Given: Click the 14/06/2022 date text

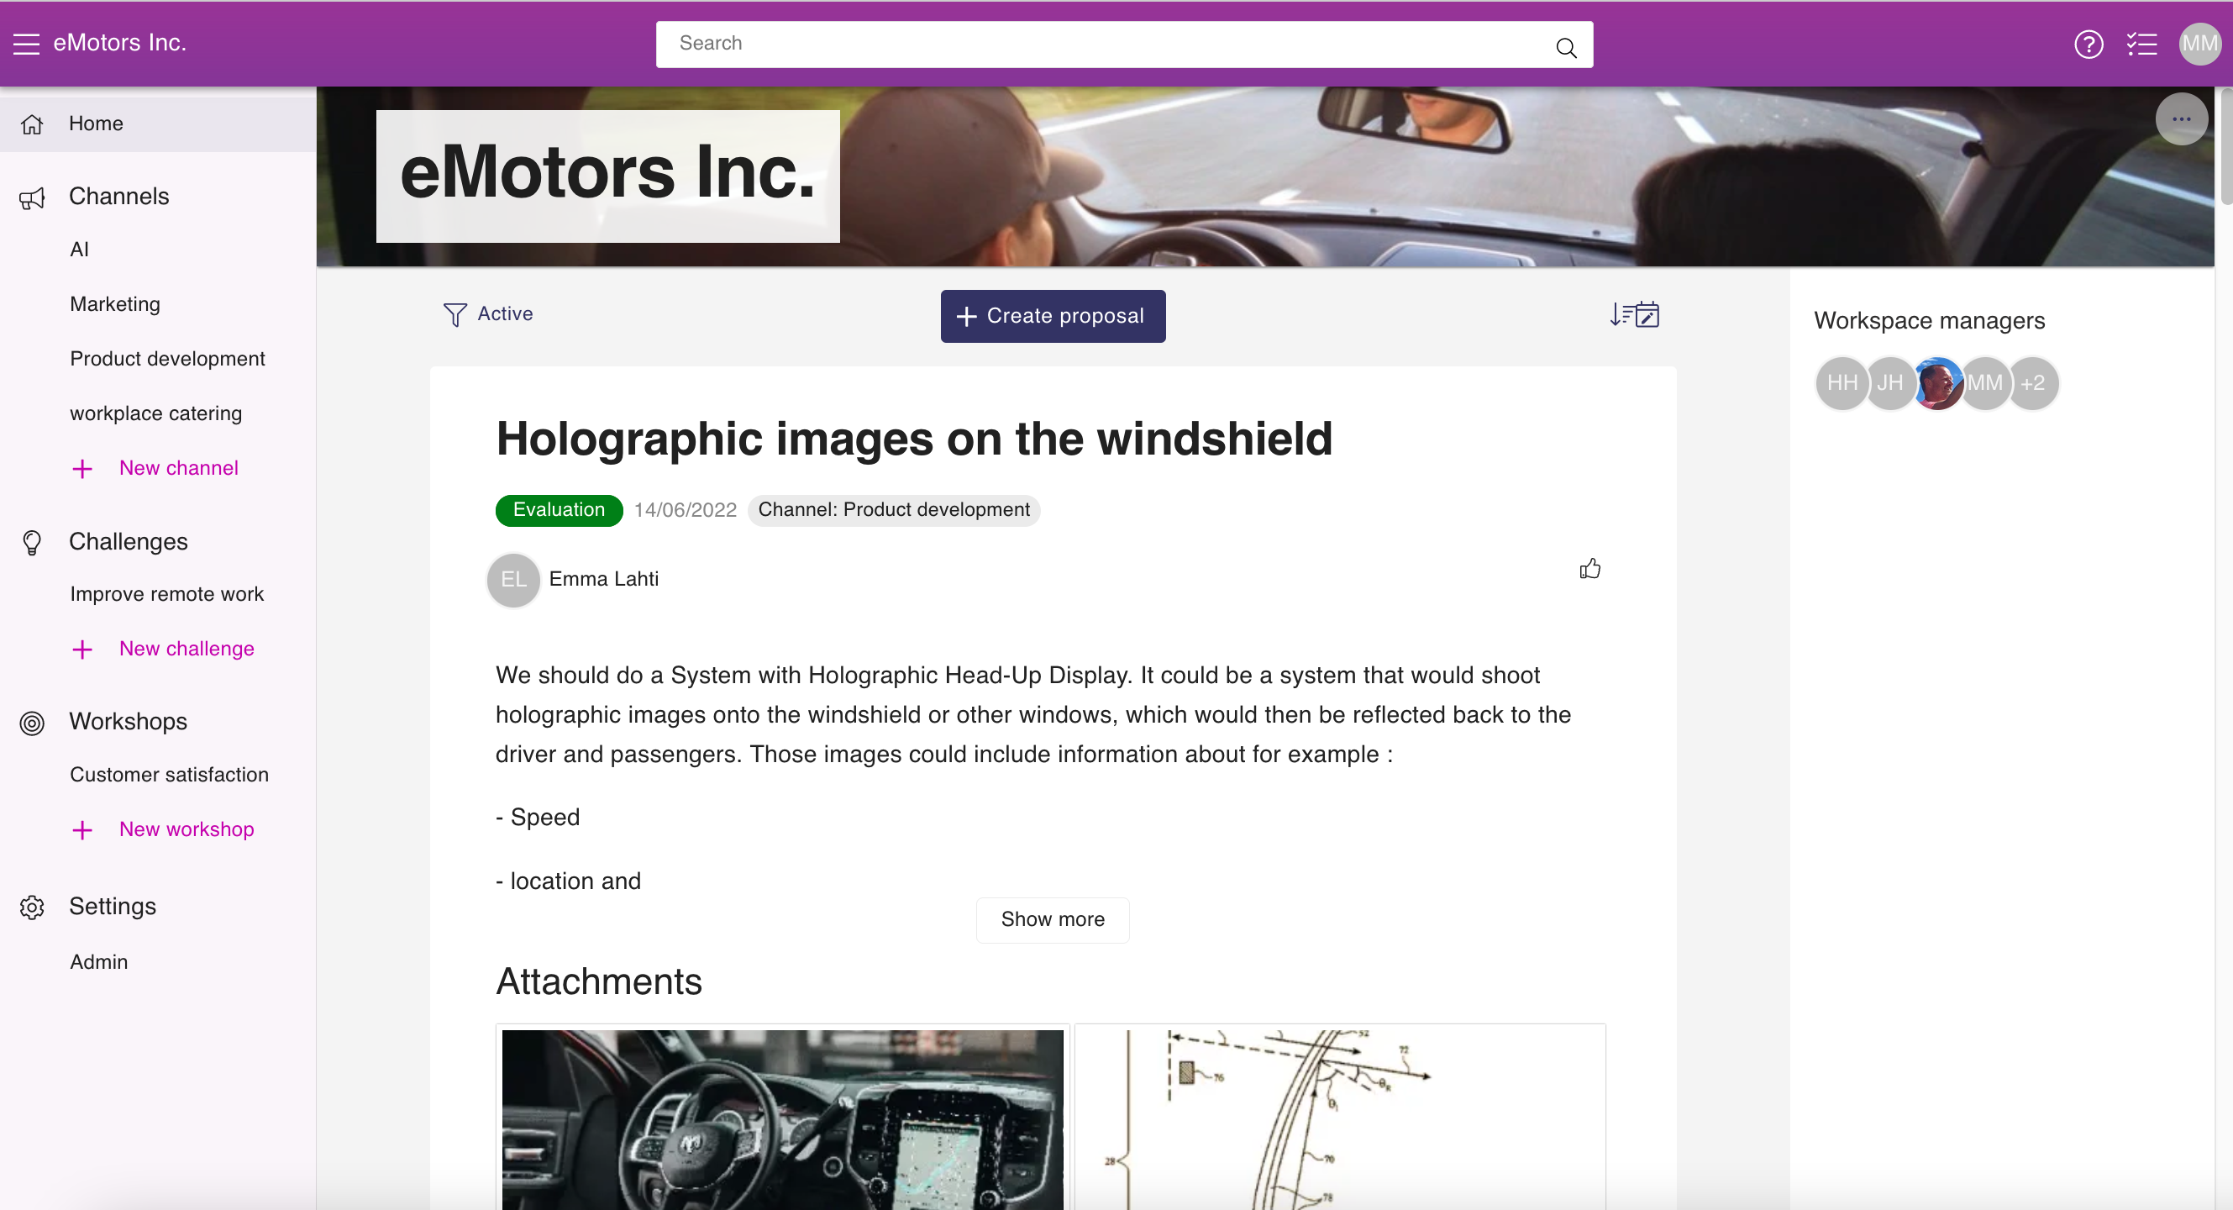Looking at the screenshot, I should [685, 511].
